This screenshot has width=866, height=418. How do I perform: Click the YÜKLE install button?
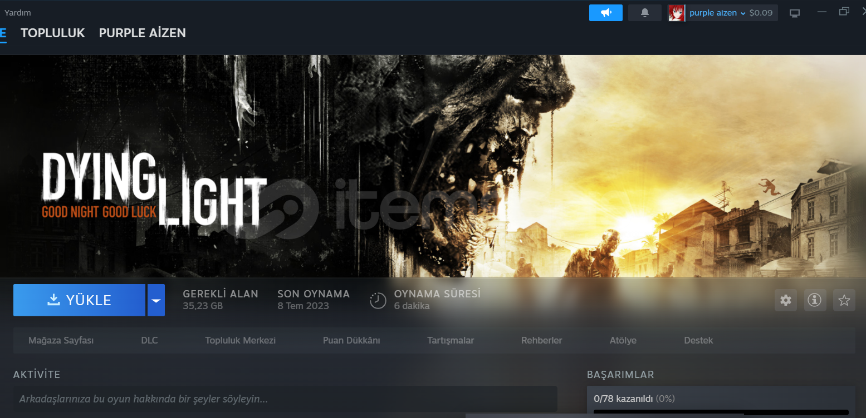[x=79, y=300]
